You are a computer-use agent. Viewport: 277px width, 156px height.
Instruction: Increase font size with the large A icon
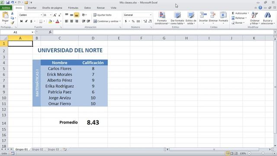(x=55, y=15)
